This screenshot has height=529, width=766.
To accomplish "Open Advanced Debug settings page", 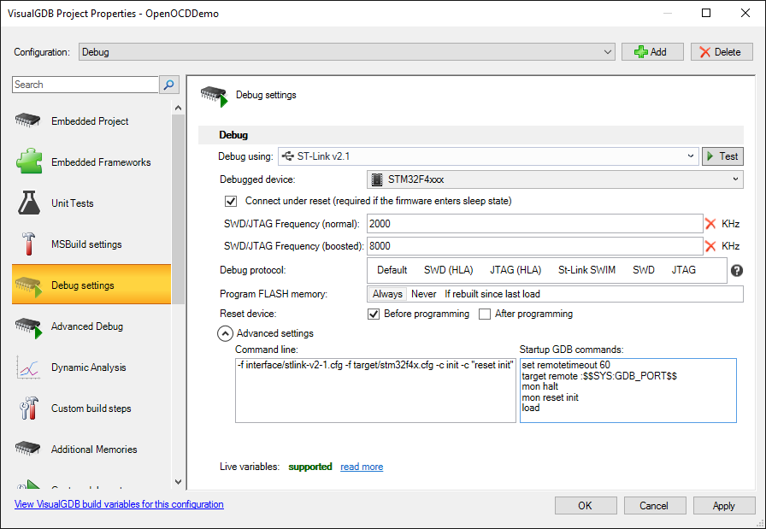I will pos(91,326).
